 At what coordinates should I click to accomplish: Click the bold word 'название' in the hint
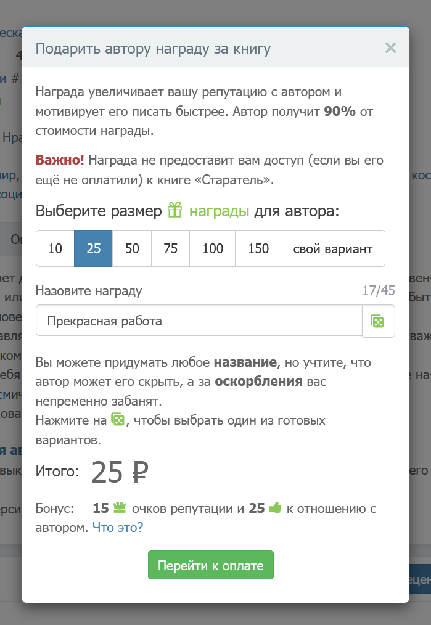(245, 362)
